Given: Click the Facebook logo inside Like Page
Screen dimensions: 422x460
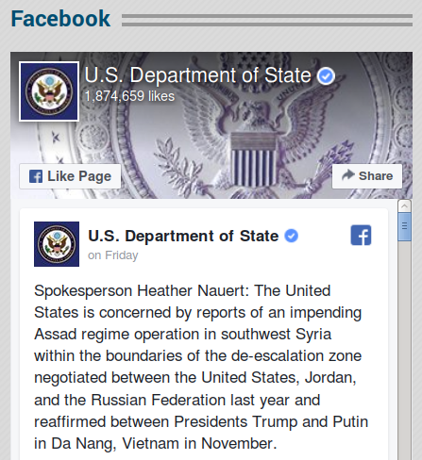Looking at the screenshot, I should [x=36, y=176].
